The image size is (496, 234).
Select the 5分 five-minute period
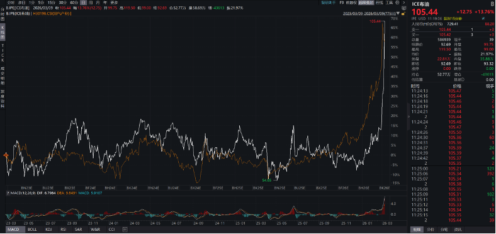(42, 3)
